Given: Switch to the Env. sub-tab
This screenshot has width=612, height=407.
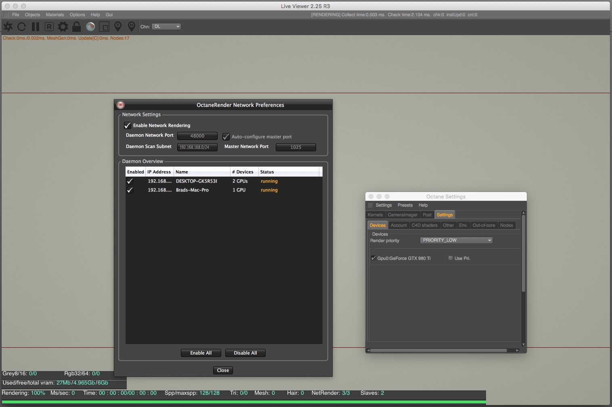Looking at the screenshot, I should click(463, 225).
